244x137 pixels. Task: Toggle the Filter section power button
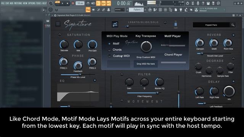click(122, 75)
